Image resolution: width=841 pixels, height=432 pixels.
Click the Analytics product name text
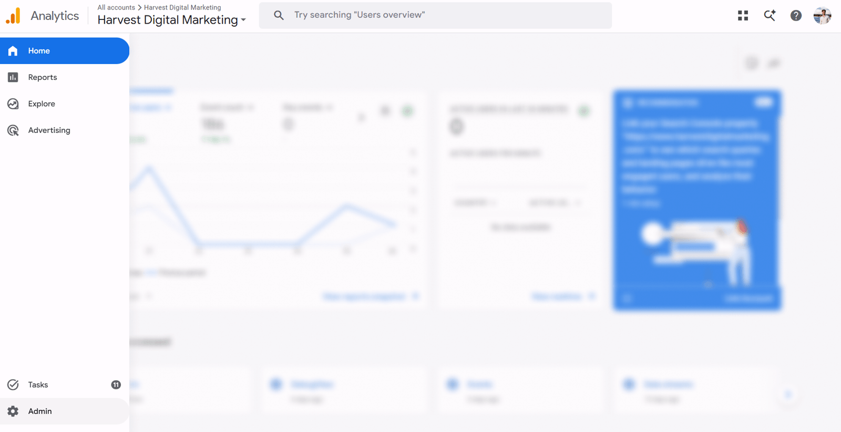55,16
